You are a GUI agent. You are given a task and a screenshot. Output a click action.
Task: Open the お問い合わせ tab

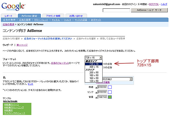click(x=76, y=16)
